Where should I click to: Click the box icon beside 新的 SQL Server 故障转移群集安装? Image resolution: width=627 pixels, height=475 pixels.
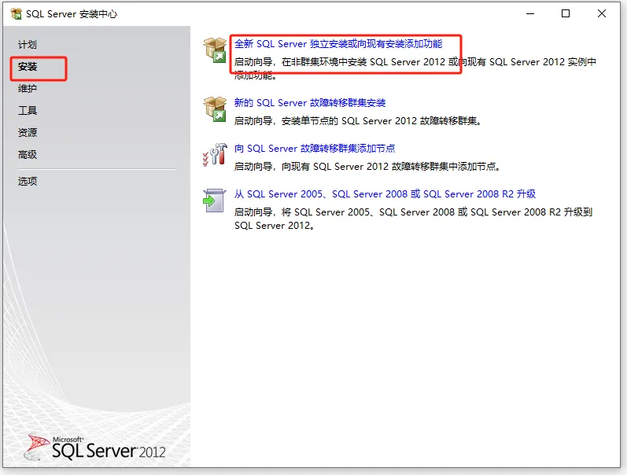(x=215, y=109)
